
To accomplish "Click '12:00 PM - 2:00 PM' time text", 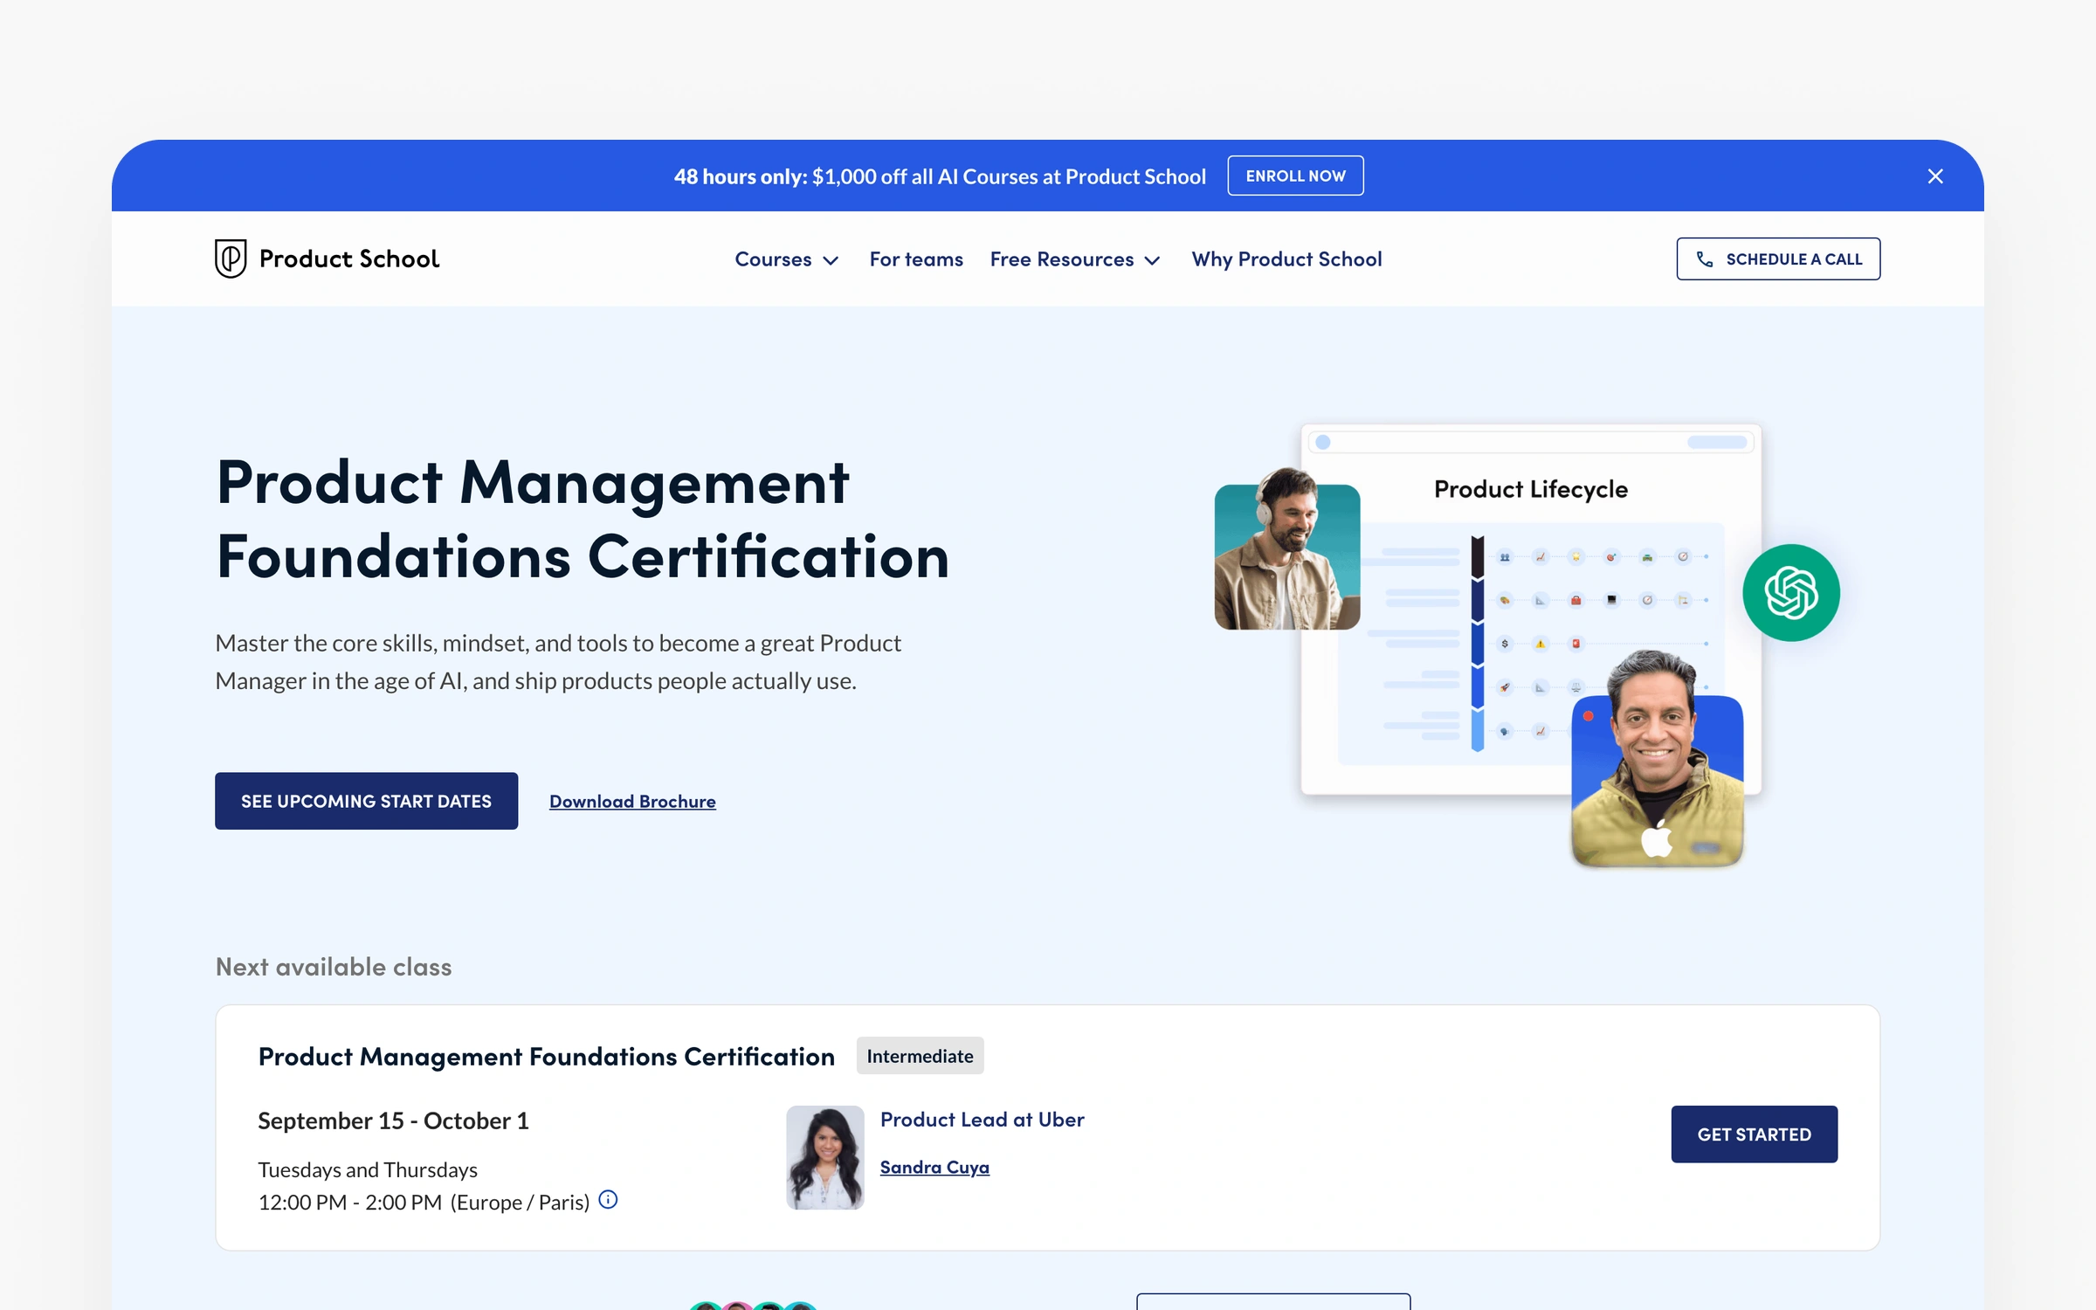I will pyautogui.click(x=350, y=1203).
